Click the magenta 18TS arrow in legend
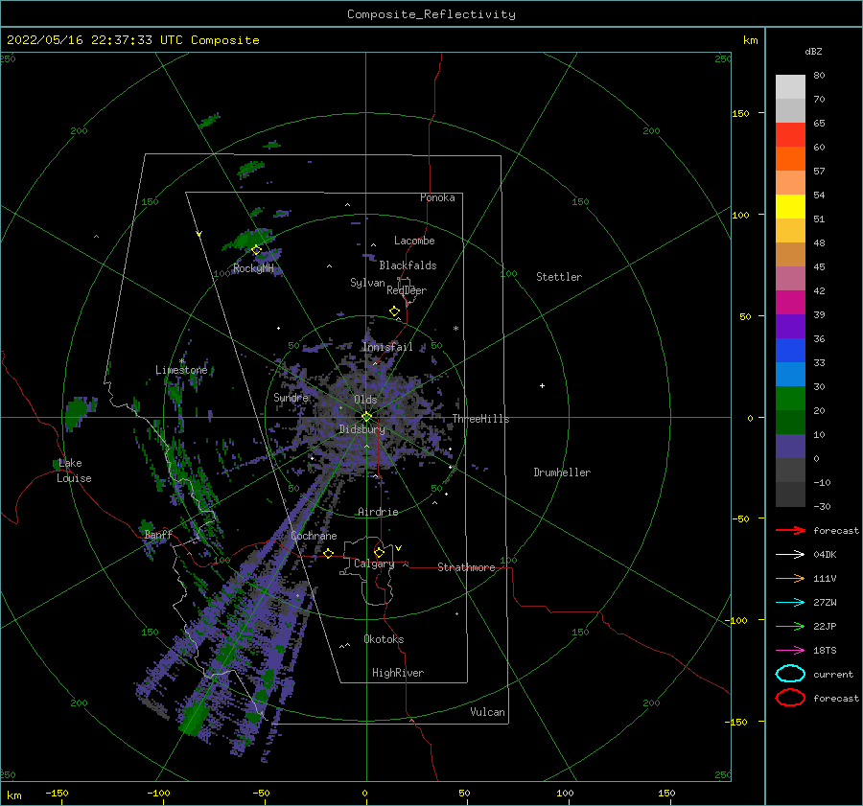863x806 pixels. click(x=790, y=651)
